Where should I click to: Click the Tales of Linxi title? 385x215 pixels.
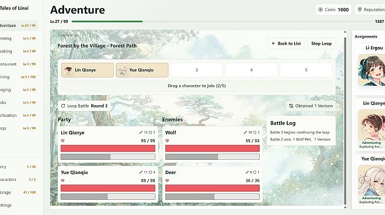14,8
